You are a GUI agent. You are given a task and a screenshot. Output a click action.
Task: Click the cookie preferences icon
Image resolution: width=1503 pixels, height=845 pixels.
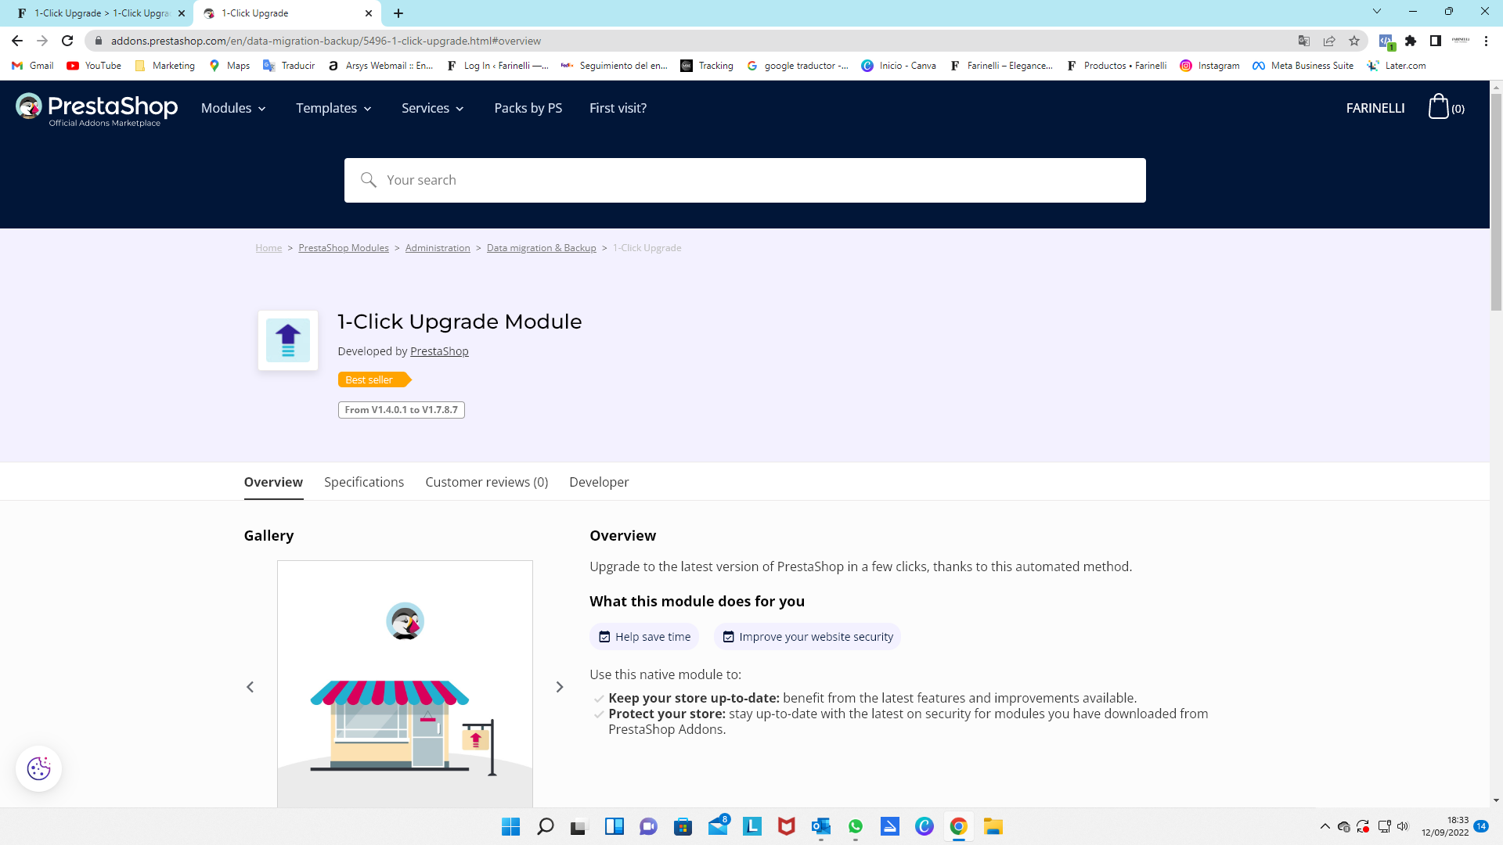point(38,768)
